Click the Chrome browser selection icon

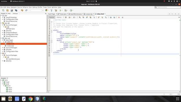coord(46,10)
